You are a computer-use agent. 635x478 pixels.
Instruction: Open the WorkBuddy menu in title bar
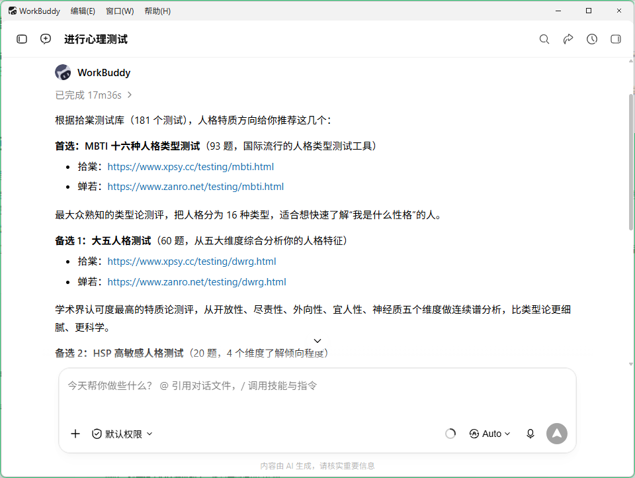click(40, 11)
